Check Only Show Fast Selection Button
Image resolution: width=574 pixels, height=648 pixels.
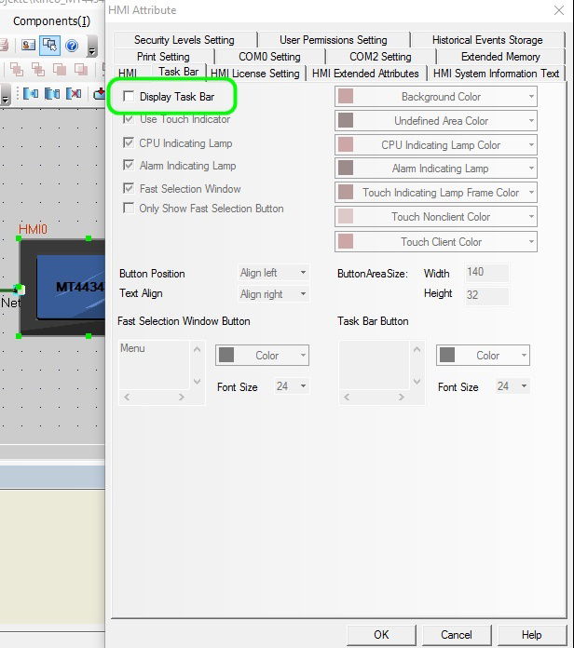tap(129, 208)
